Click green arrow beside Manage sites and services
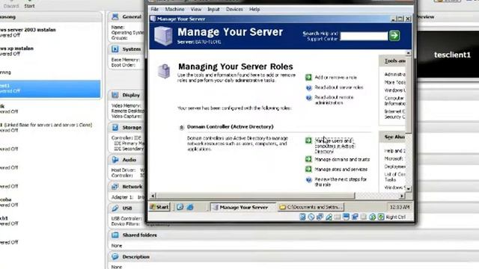 point(308,169)
